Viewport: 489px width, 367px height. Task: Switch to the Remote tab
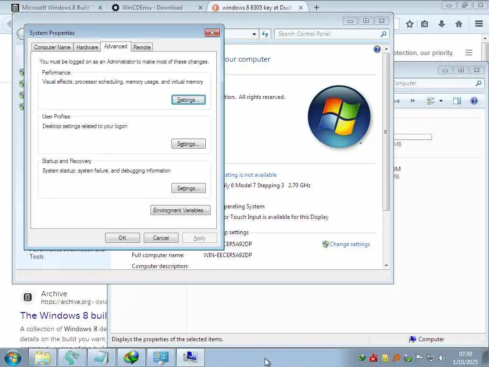(142, 47)
